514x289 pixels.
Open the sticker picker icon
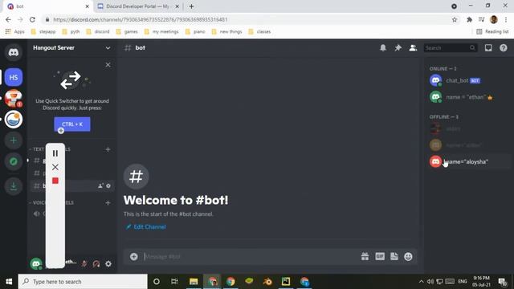coord(394,257)
